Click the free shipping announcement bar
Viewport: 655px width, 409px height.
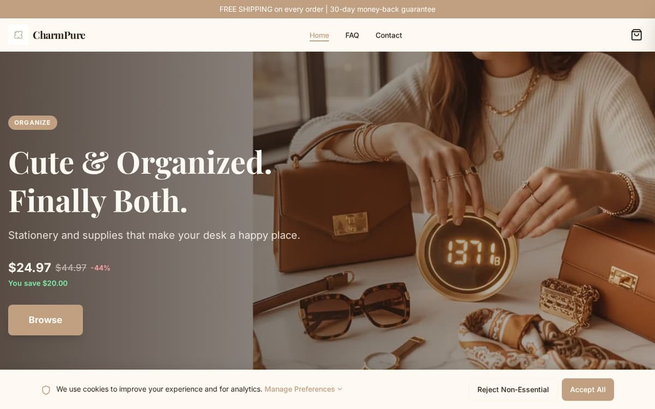[327, 9]
